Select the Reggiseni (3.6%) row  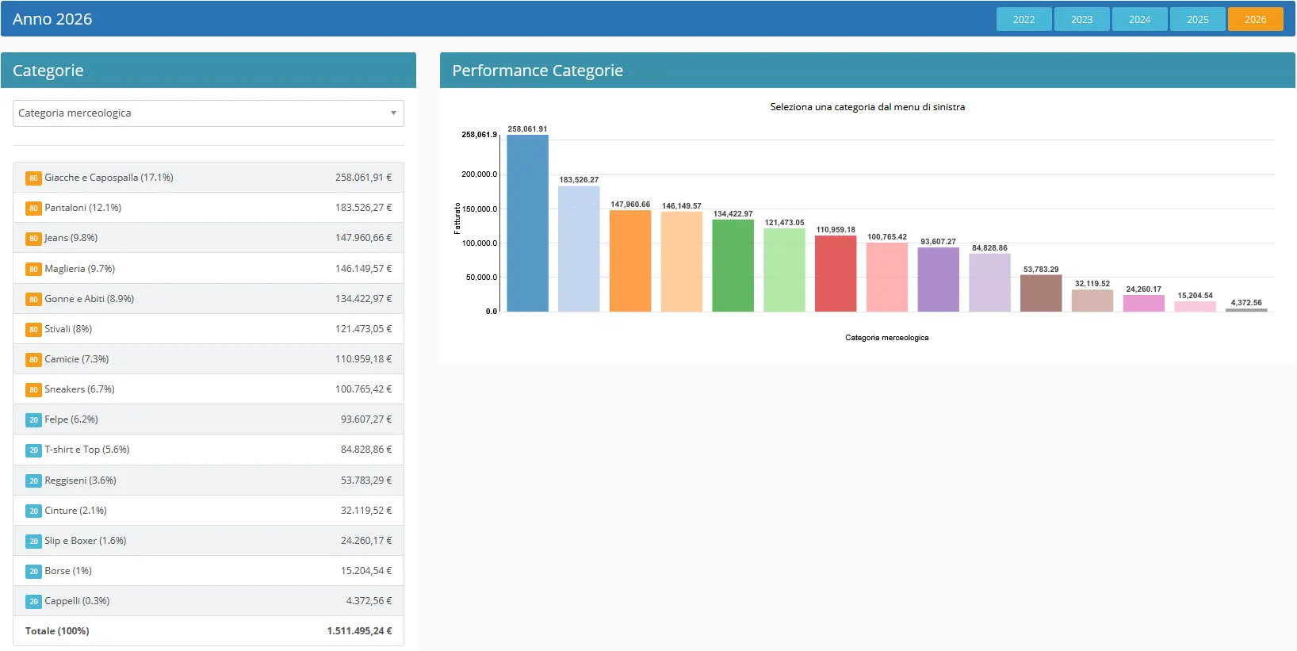[x=209, y=481]
